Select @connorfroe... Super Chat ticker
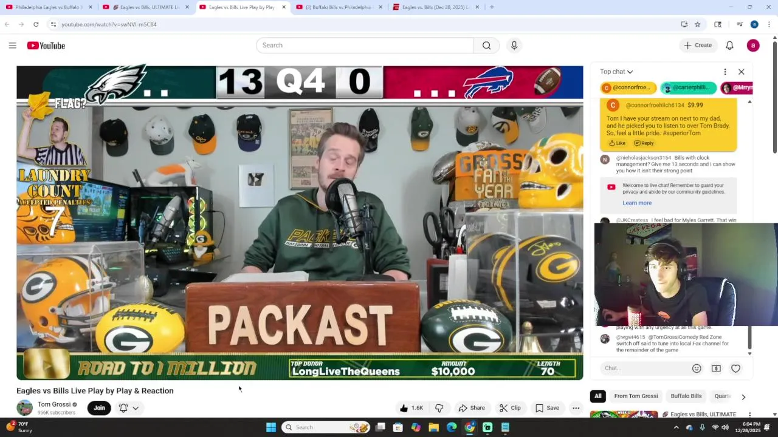 pos(628,88)
